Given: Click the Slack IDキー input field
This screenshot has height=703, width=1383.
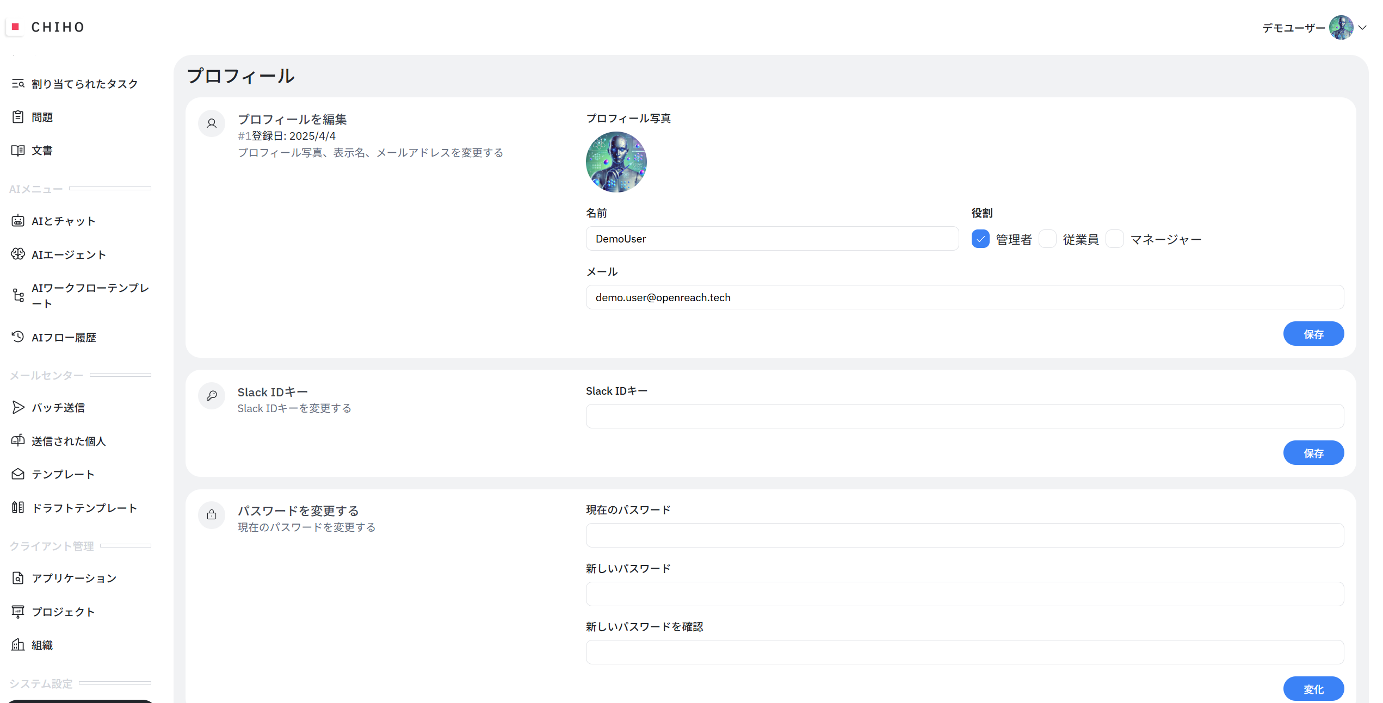Looking at the screenshot, I should [x=965, y=416].
